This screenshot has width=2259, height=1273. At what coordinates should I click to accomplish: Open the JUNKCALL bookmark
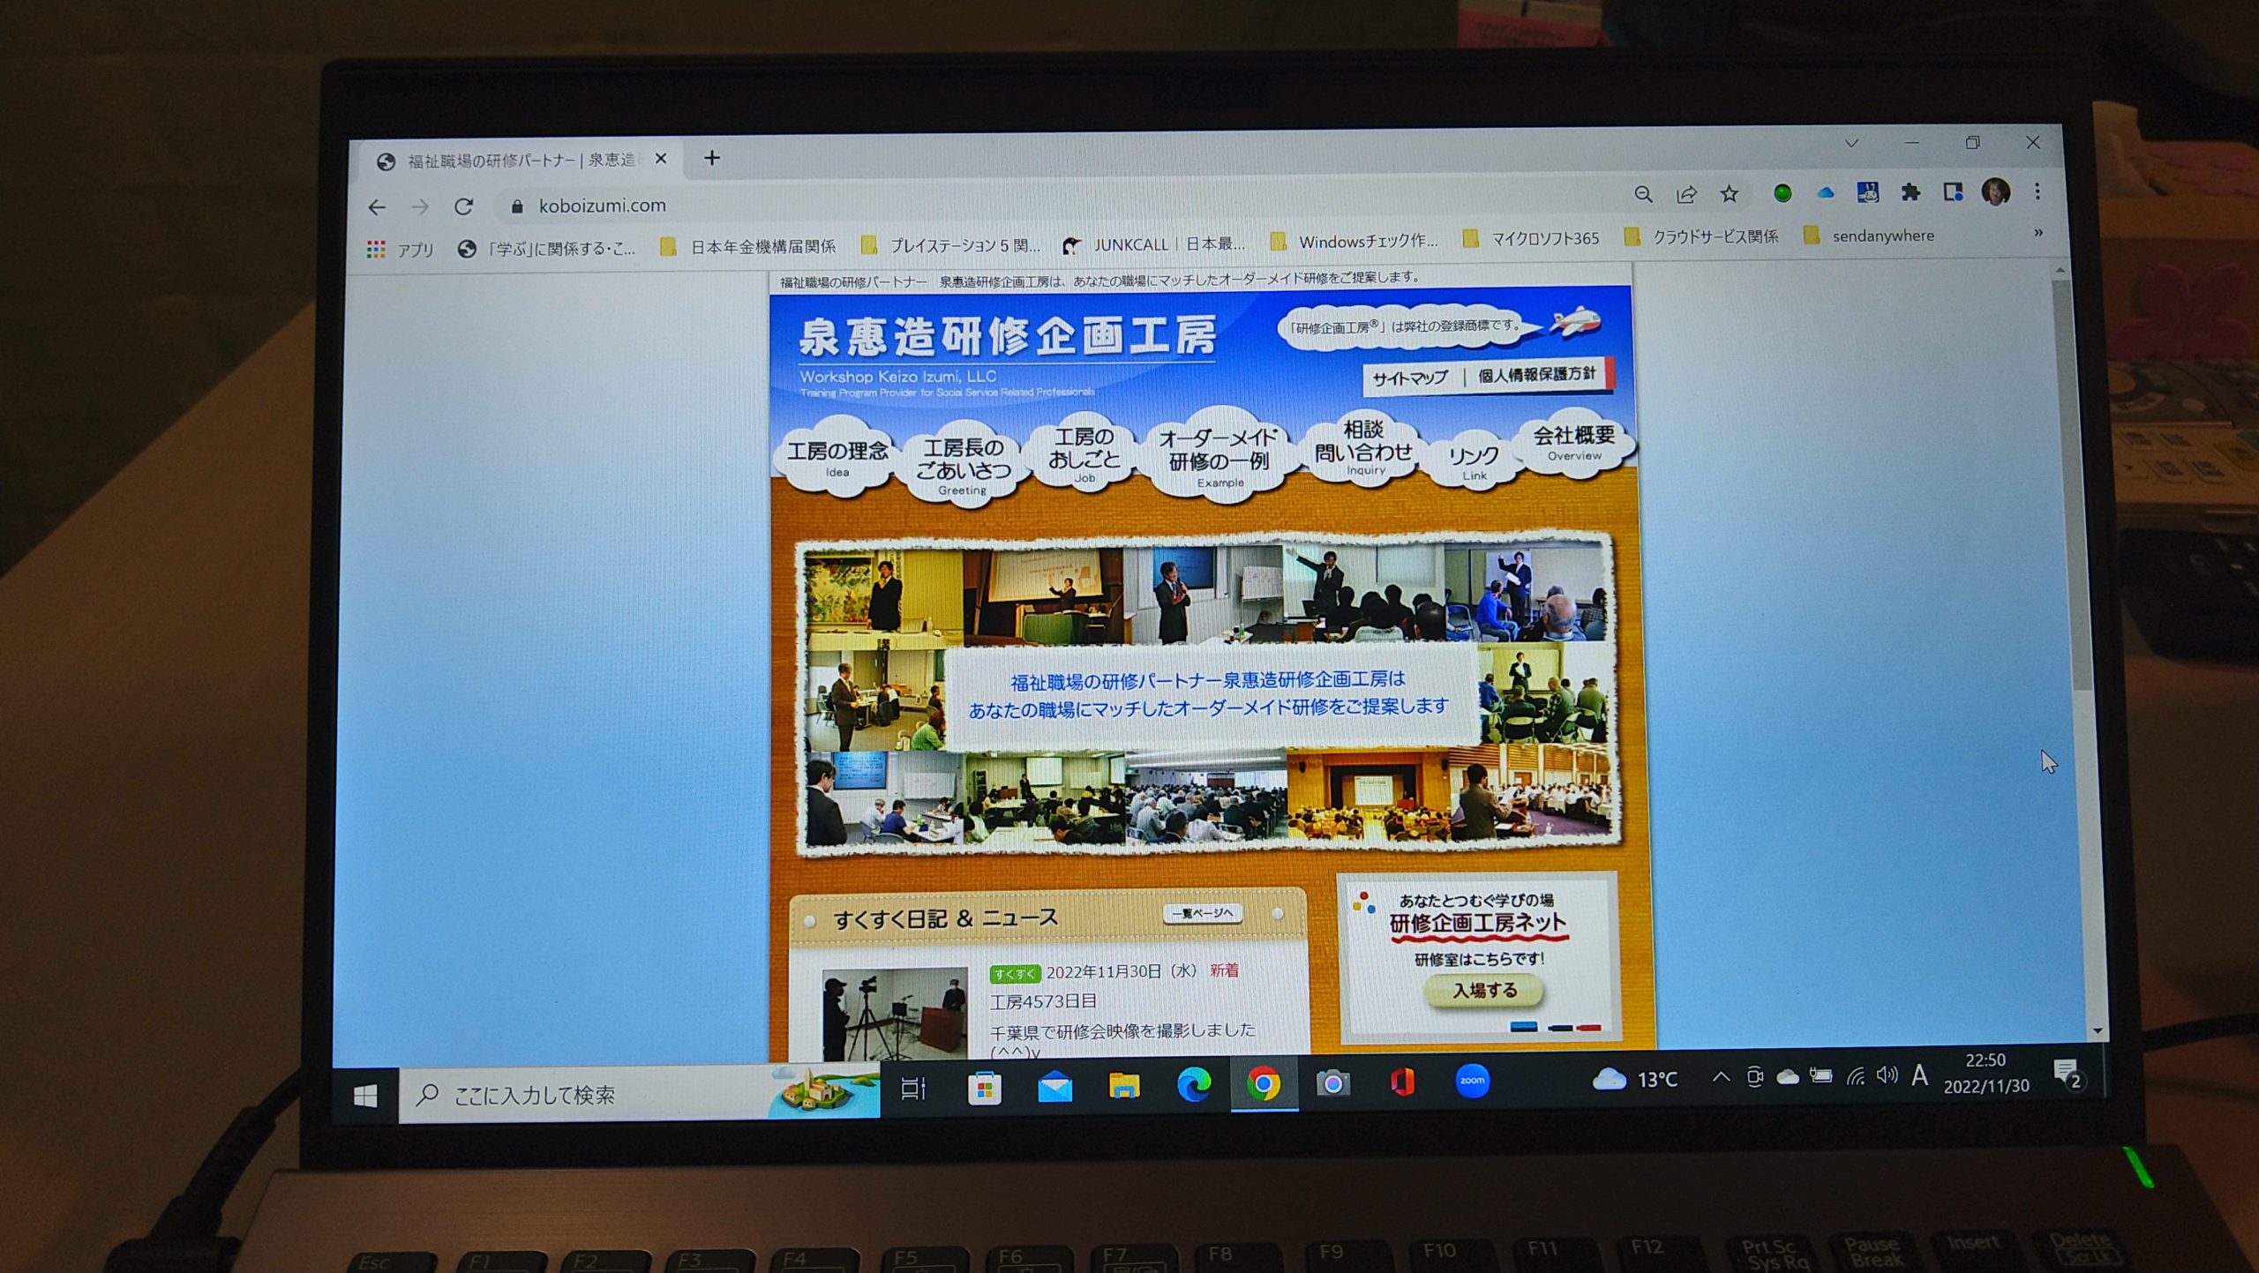[1154, 244]
